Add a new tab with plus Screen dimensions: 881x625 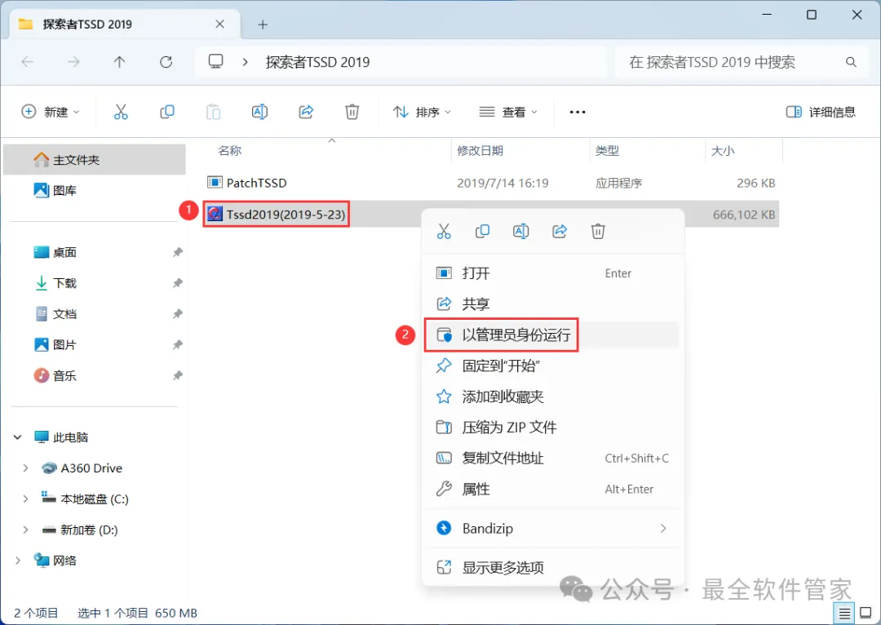click(x=263, y=24)
